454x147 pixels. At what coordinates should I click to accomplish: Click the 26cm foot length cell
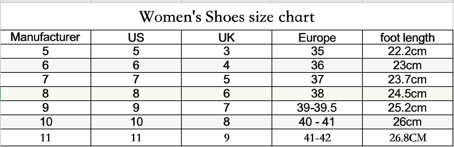[x=407, y=122]
